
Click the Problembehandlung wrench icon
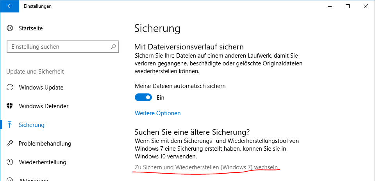(10, 144)
